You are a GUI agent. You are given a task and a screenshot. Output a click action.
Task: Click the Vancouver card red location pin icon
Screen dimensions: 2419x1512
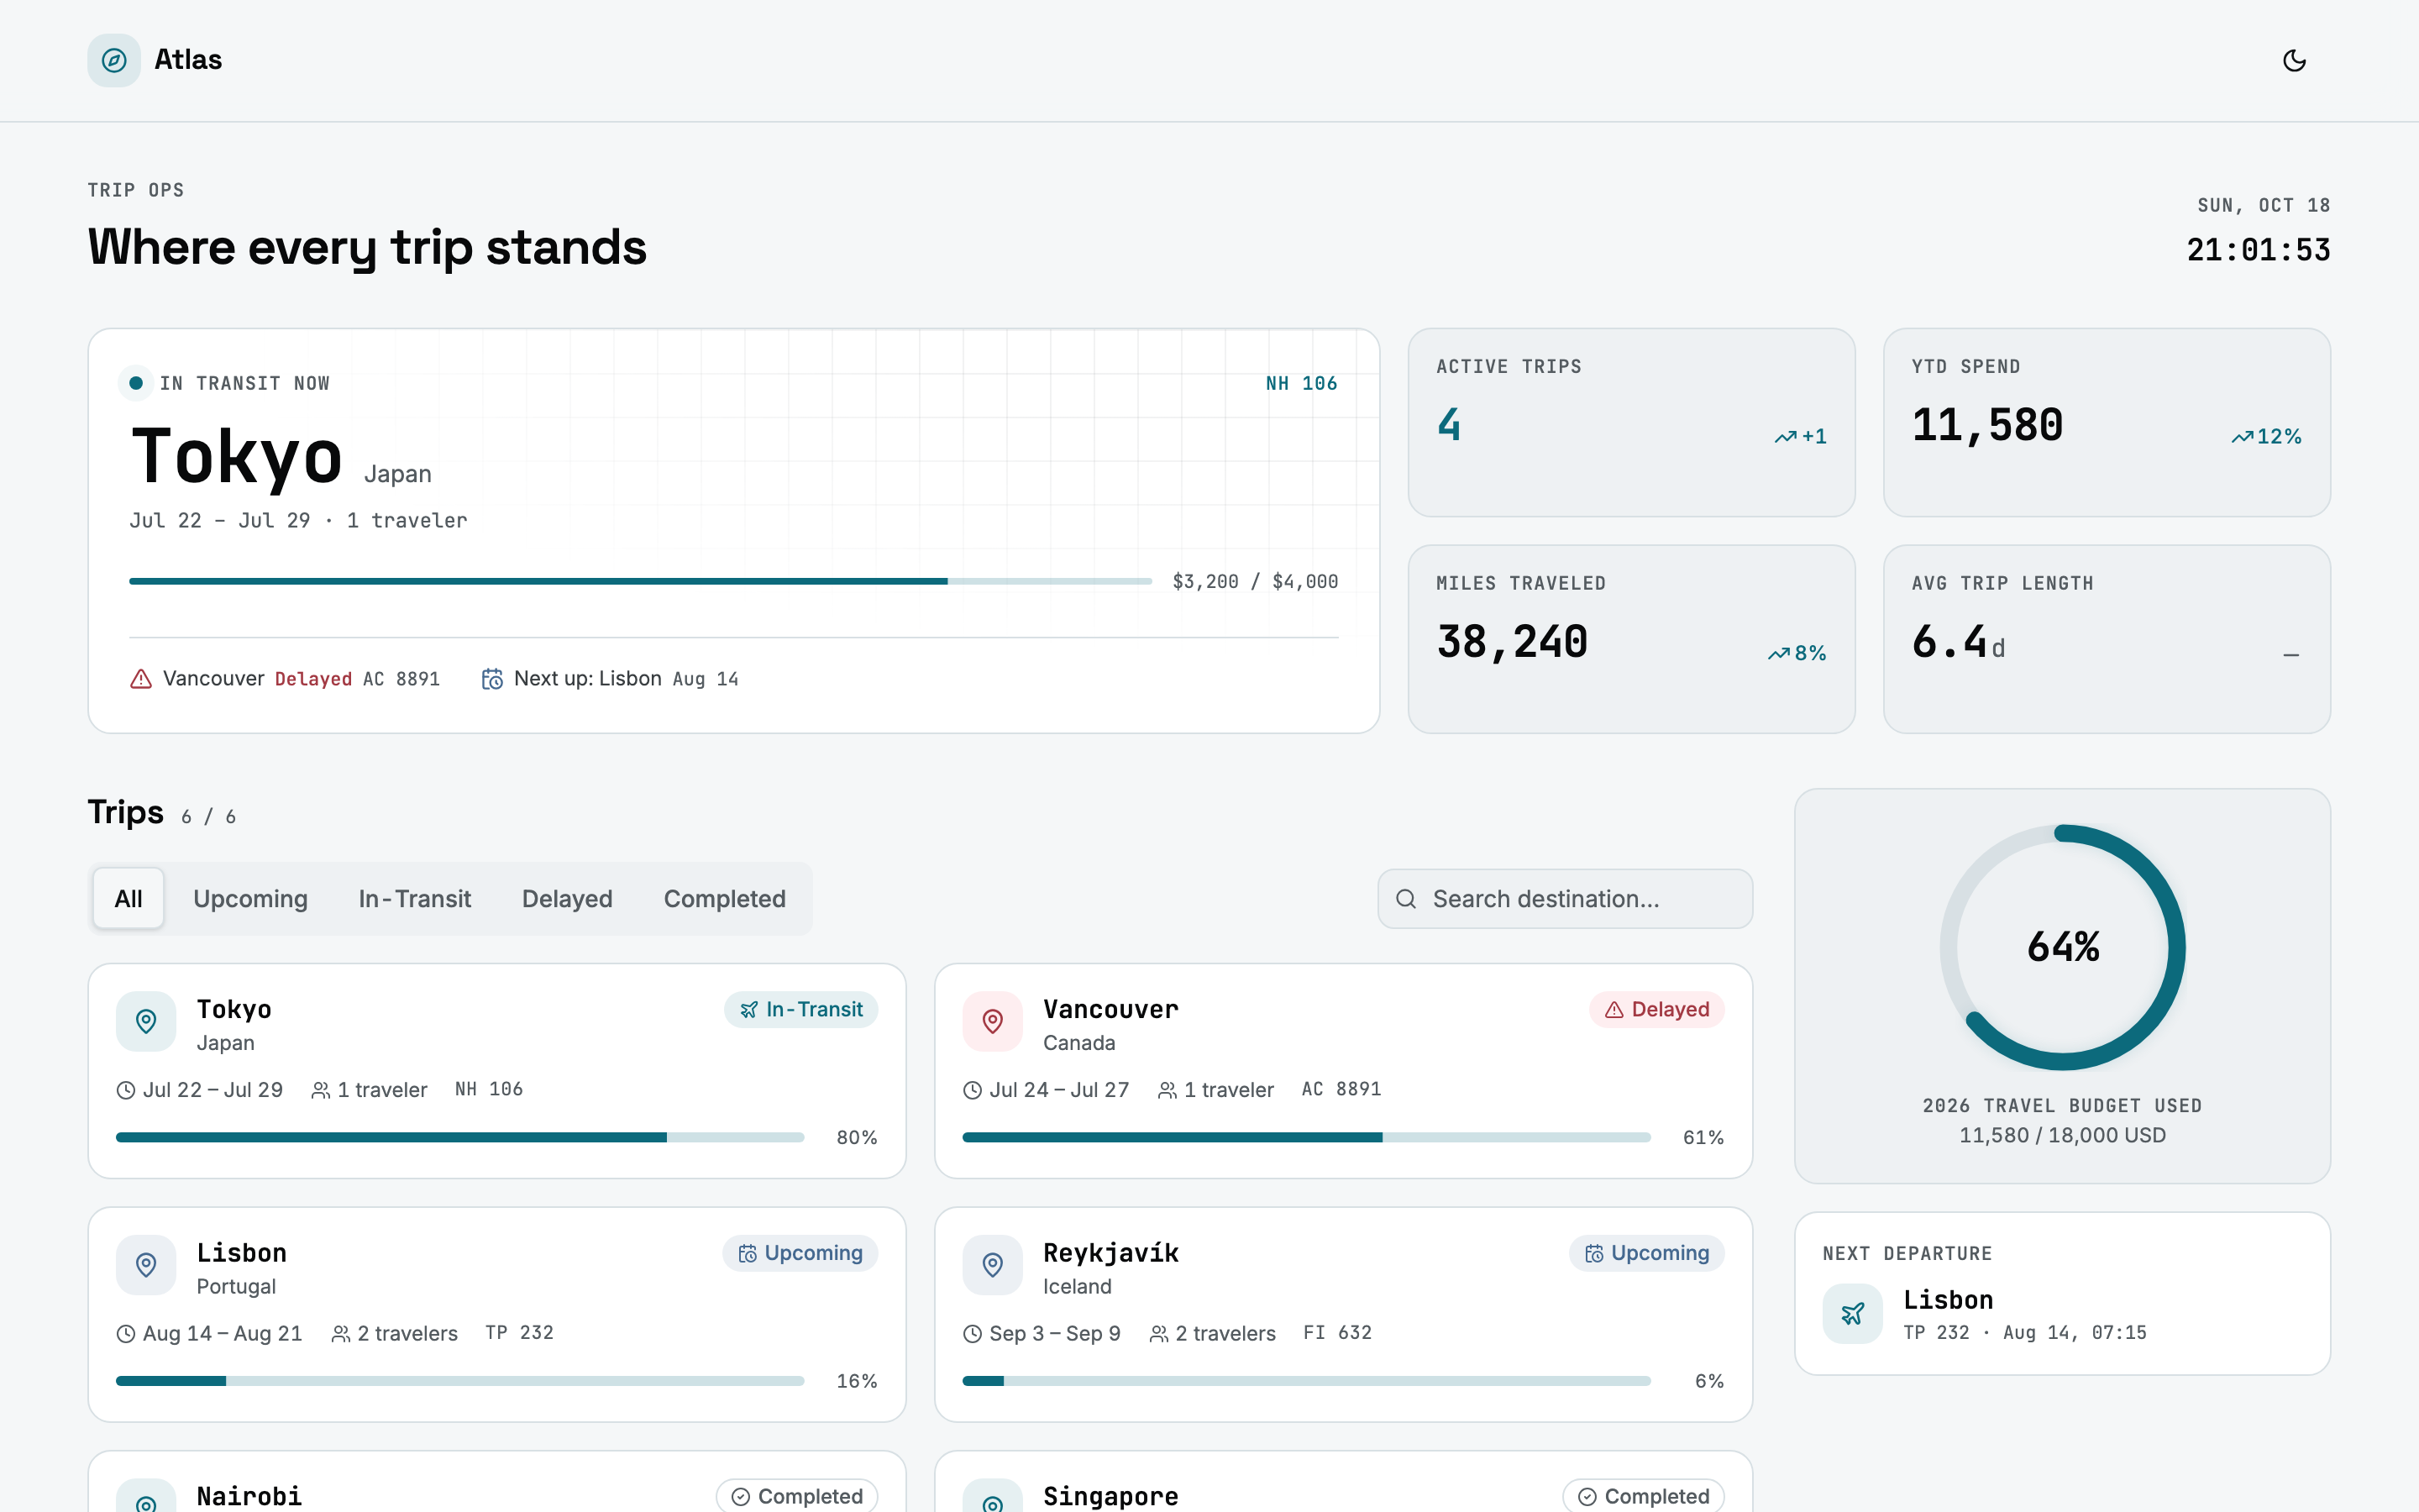(x=993, y=1021)
